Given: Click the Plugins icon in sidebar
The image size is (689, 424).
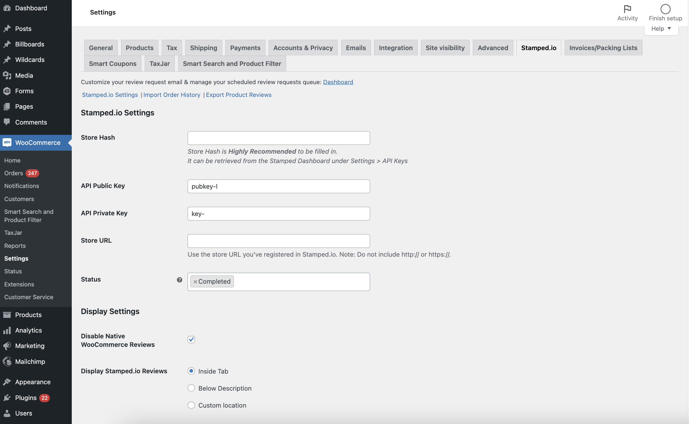Looking at the screenshot, I should (x=7, y=398).
